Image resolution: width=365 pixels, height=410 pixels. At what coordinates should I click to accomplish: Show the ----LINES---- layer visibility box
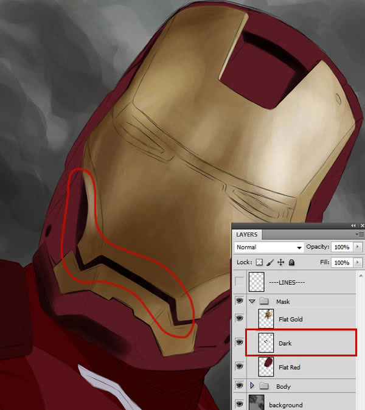[239, 282]
